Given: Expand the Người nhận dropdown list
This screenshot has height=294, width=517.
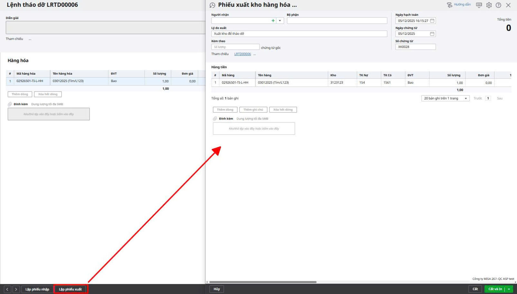Looking at the screenshot, I should pos(280,21).
